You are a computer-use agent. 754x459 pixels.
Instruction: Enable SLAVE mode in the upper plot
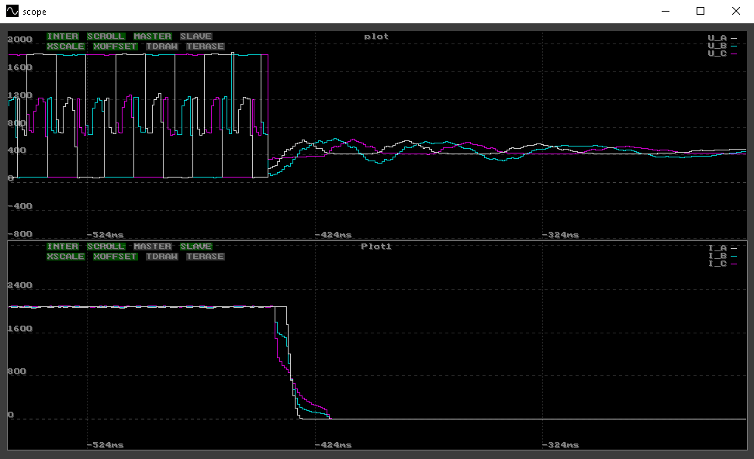[x=195, y=36]
